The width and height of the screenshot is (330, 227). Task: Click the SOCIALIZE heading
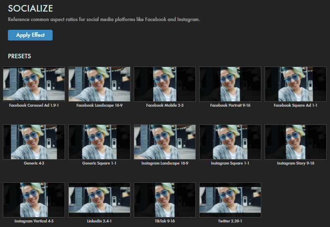pos(30,9)
